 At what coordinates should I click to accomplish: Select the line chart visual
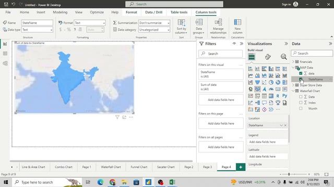point(250,75)
